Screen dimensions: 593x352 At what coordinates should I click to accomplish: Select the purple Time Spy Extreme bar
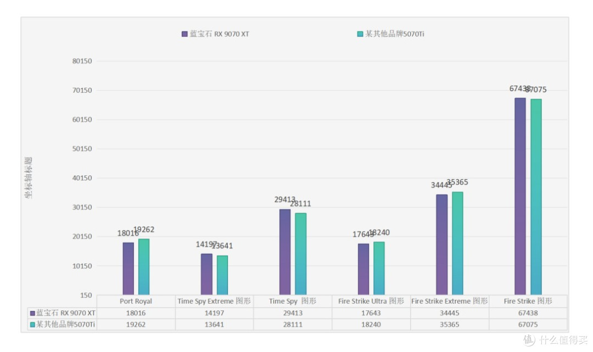tap(206, 274)
